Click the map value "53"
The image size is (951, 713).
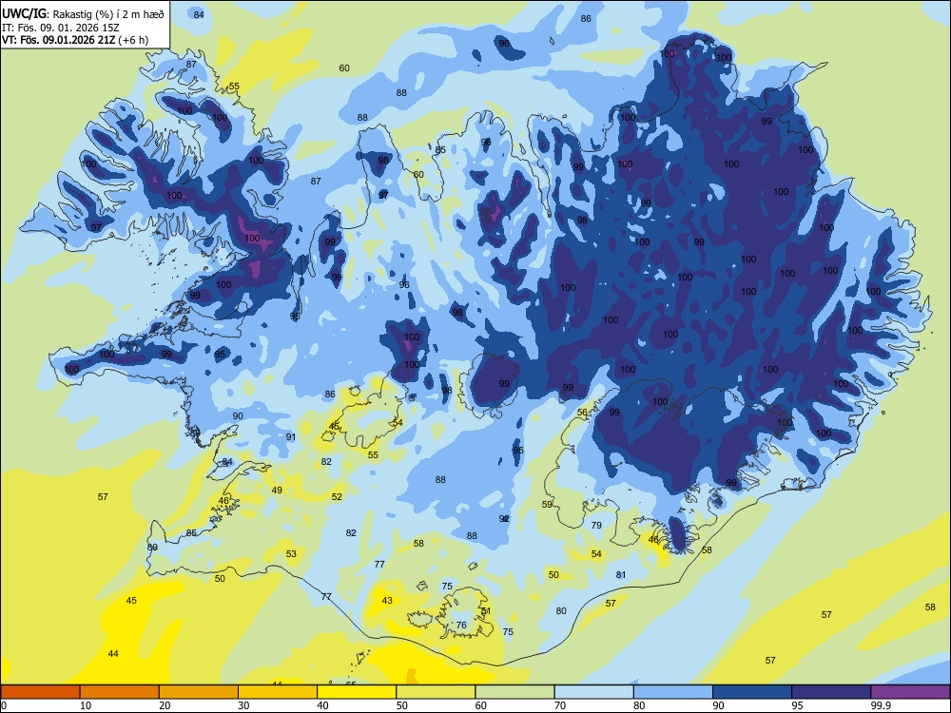(291, 553)
